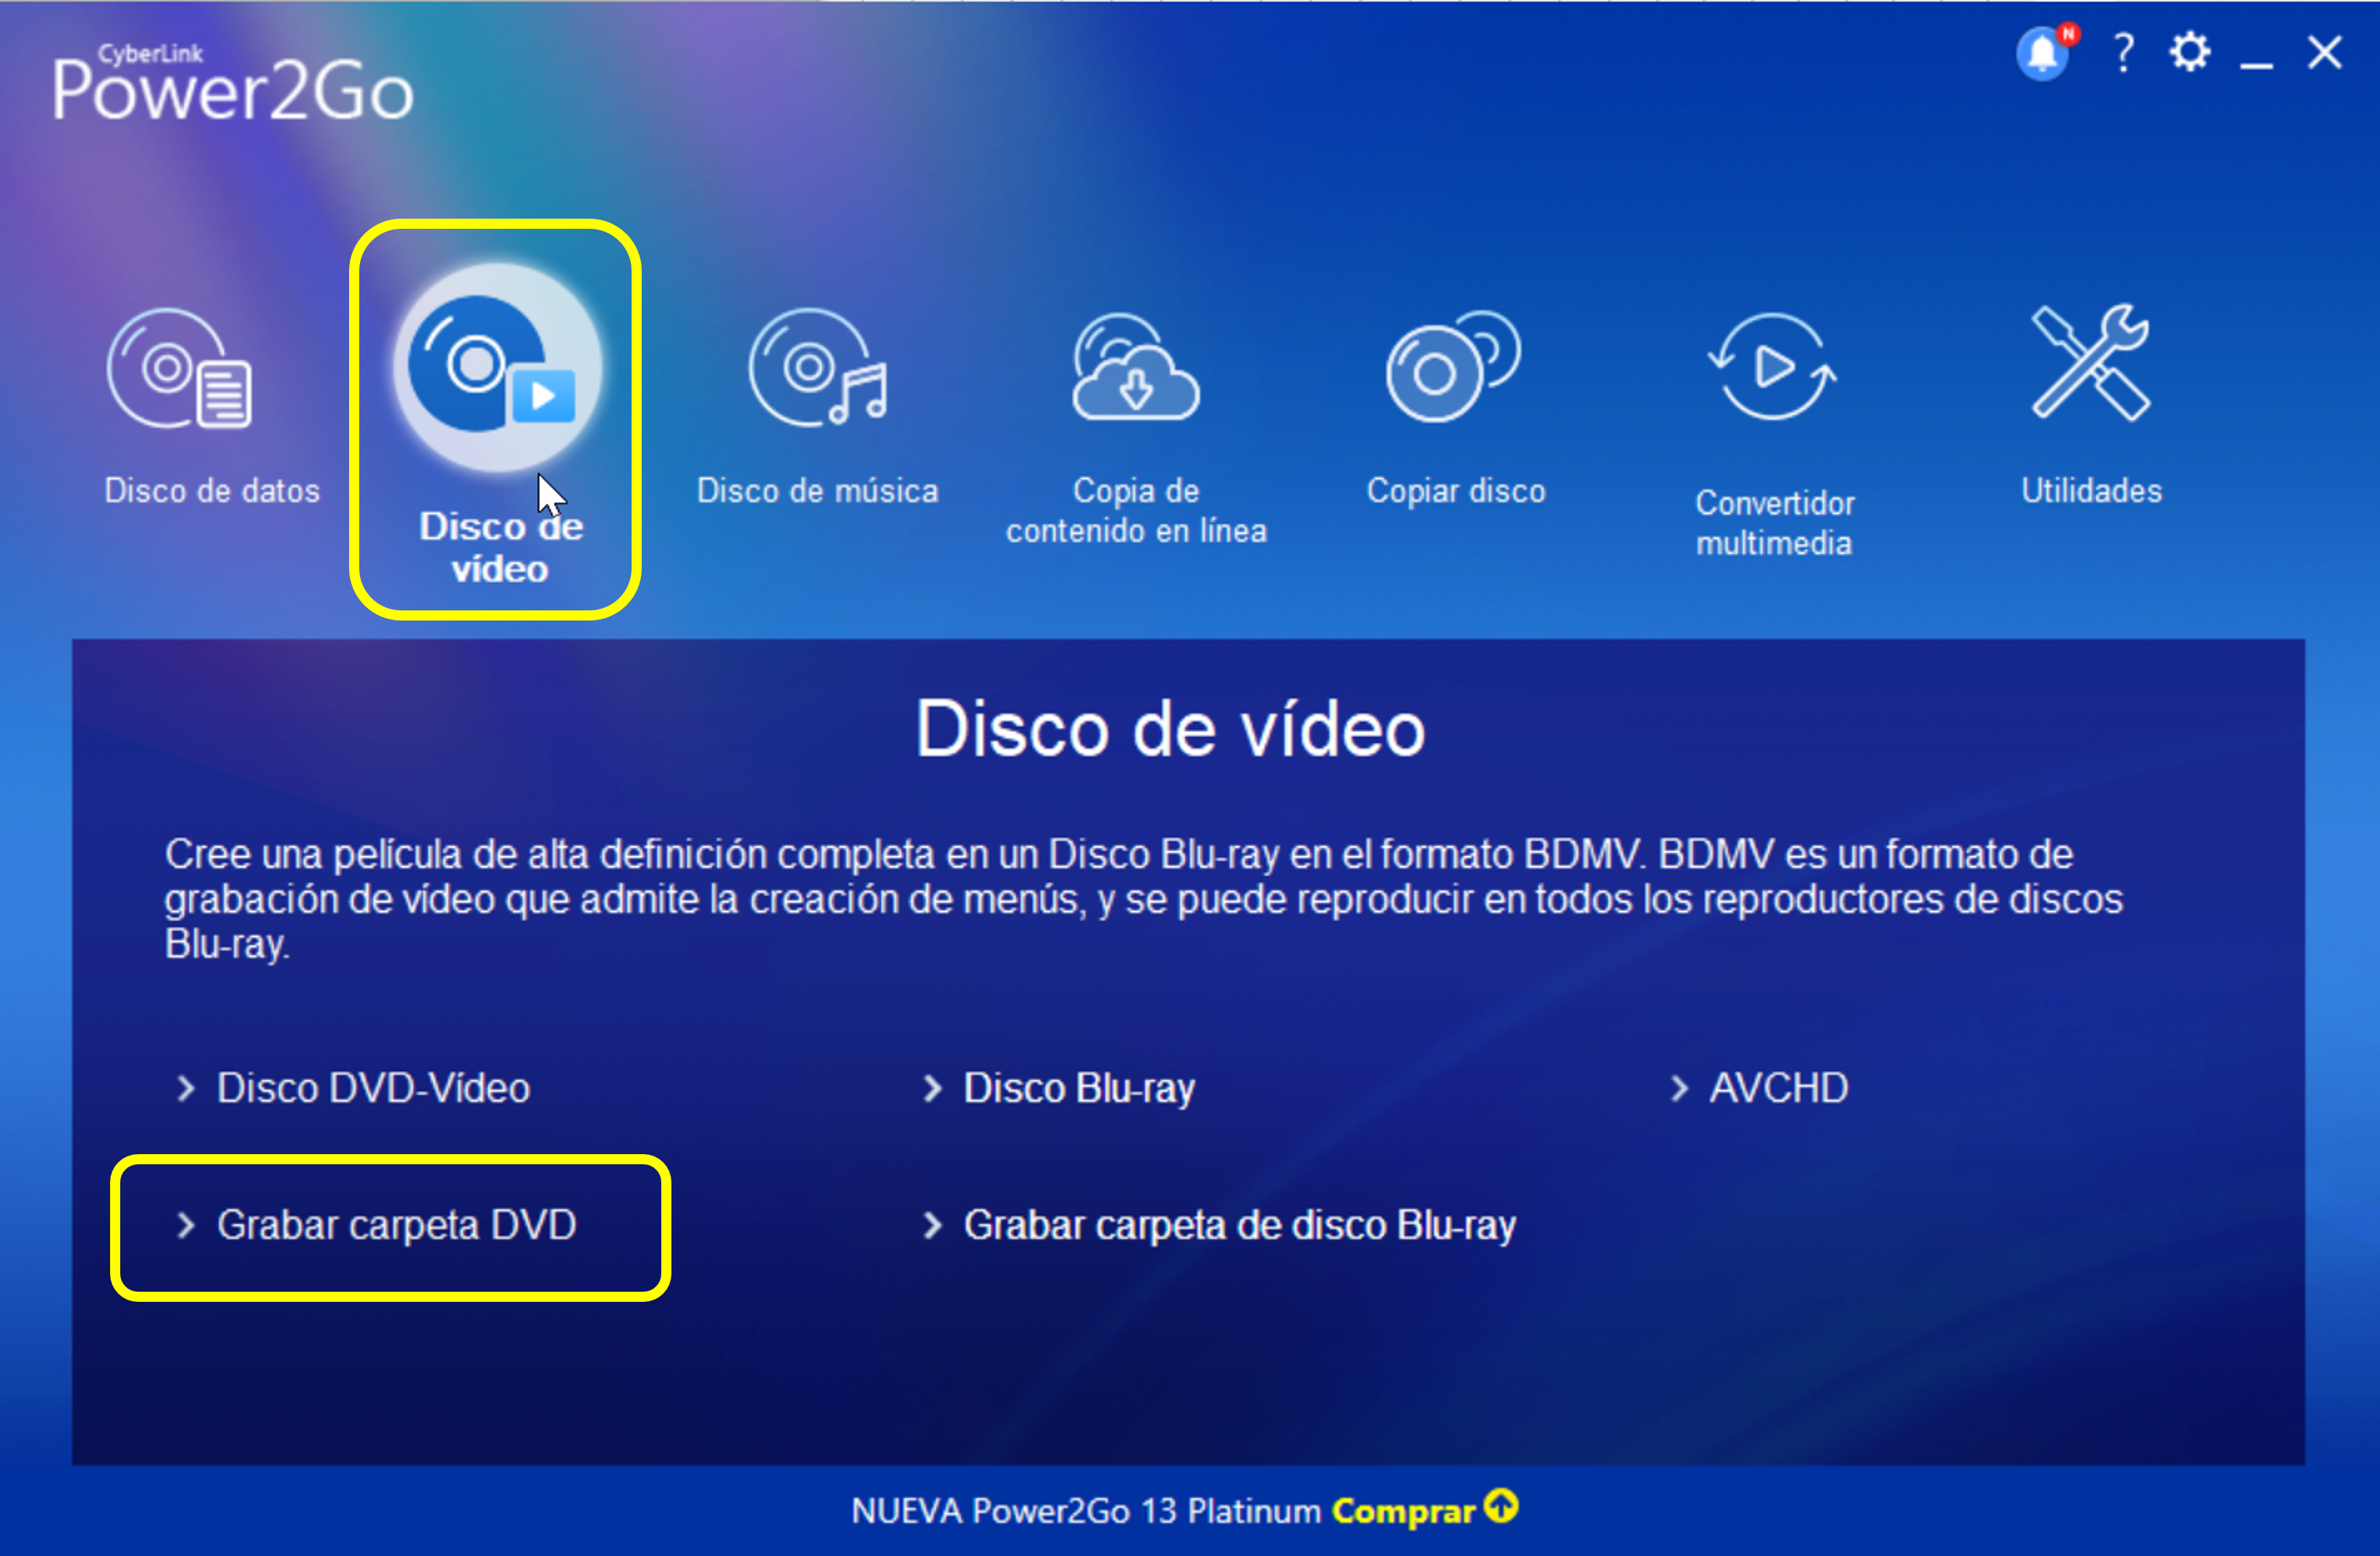Click the upgrade arrow icon beside Comprar
This screenshot has width=2380, height=1556.
click(1501, 1505)
